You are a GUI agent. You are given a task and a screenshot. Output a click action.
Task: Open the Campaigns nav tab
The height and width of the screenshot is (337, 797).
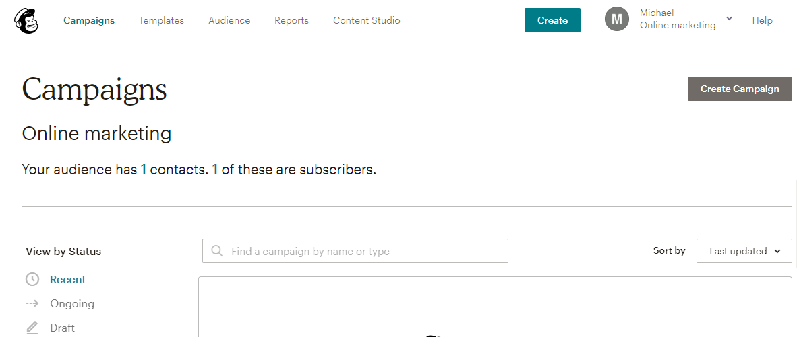pos(89,20)
